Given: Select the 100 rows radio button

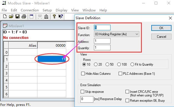Looking at the screenshot, I should pos(119,64).
